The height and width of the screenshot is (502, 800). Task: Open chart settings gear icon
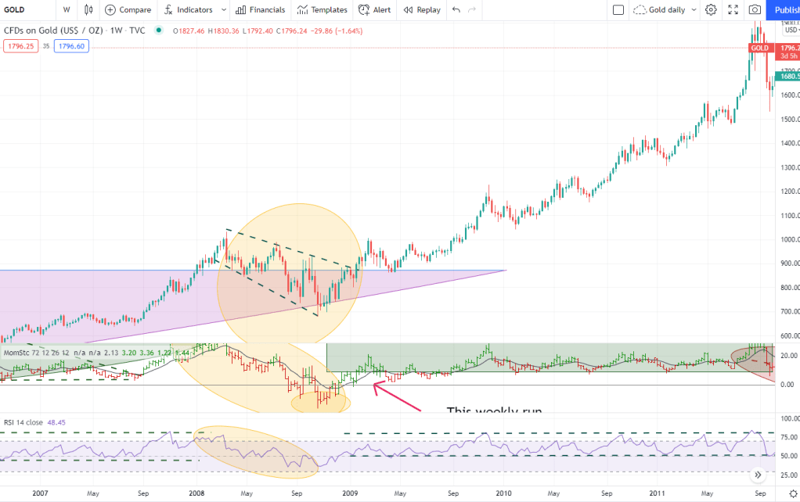click(x=710, y=10)
